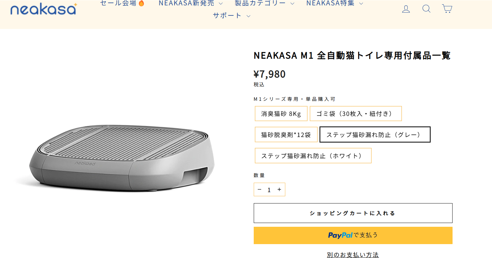Decrease the quantity with the minus button

click(x=259, y=189)
